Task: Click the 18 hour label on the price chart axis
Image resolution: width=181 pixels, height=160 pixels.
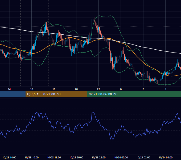Action: point(54,89)
